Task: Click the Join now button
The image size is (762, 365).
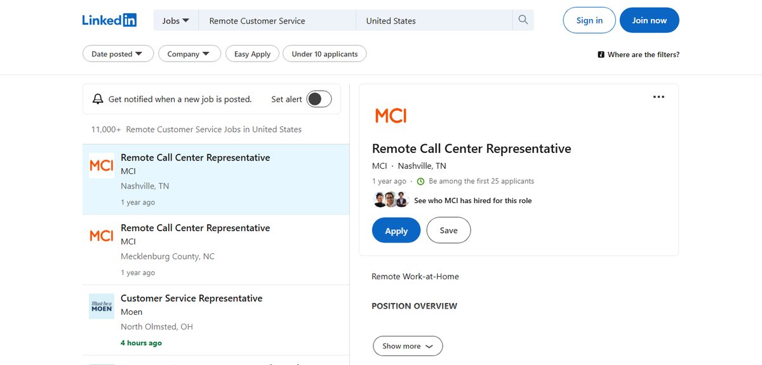Action: coord(650,20)
